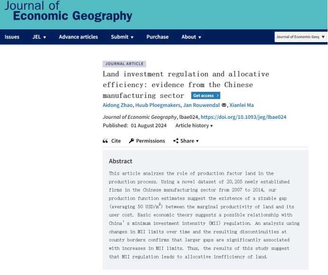The image size is (328, 275).
Task: Click the Abstract section heading
Action: [121, 161]
